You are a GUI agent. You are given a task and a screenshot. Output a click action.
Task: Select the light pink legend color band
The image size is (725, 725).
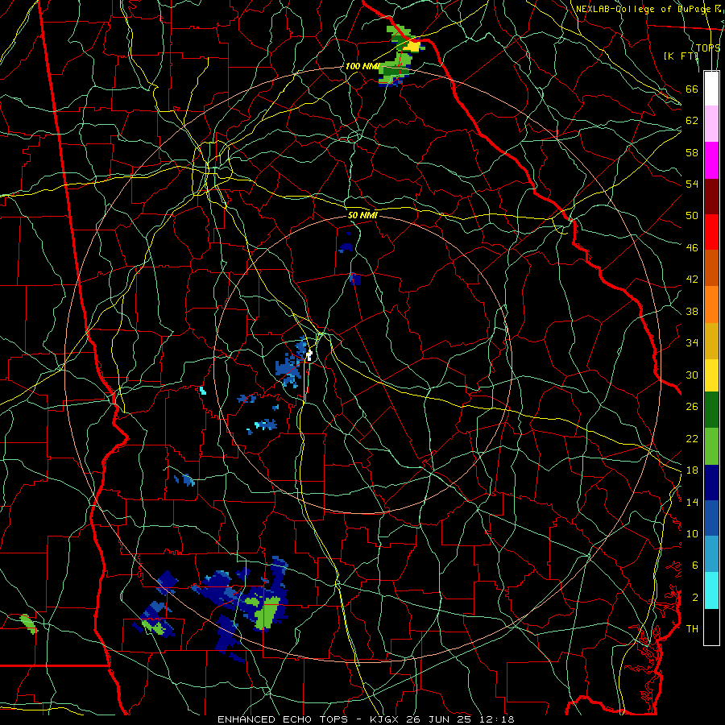pyautogui.click(x=711, y=124)
